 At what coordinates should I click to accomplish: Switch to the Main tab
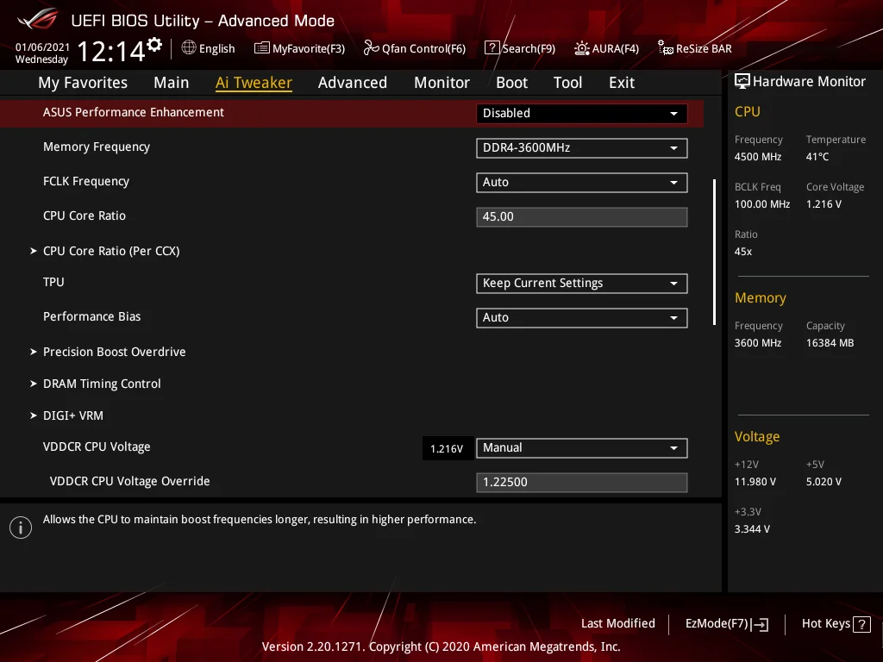172,83
